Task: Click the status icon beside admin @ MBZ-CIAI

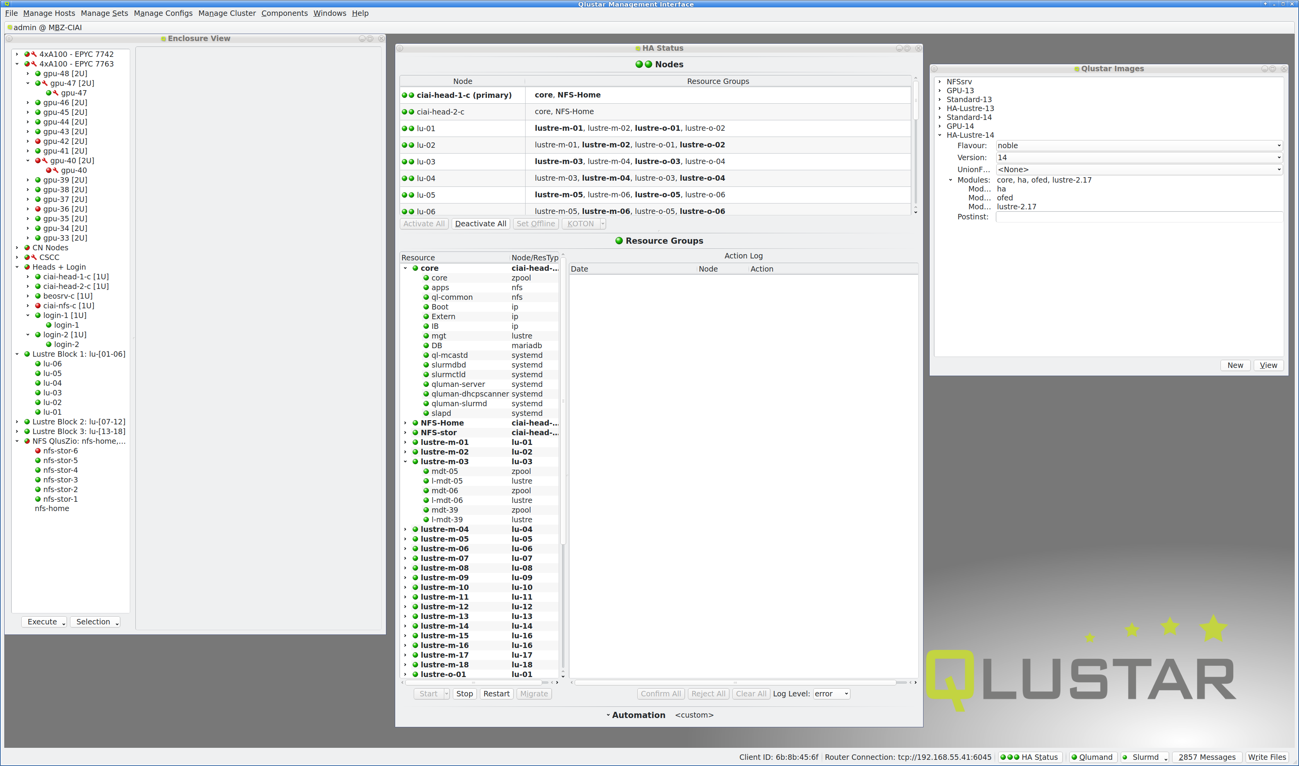Action: [x=10, y=27]
